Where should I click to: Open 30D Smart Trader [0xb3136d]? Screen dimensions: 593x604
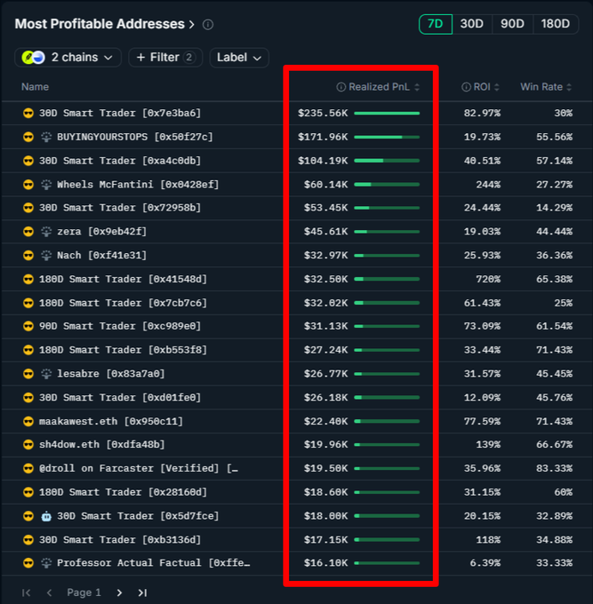coord(120,540)
